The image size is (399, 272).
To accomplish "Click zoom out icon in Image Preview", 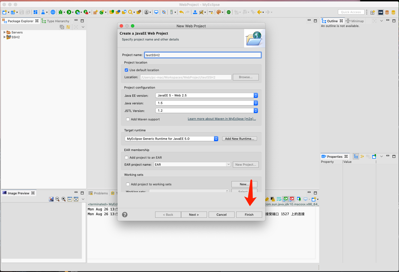I will [x=57, y=199].
